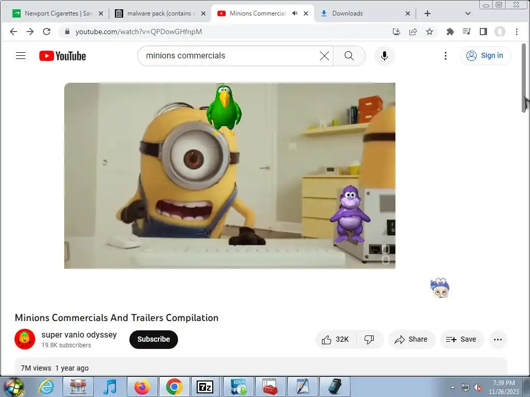Switch to the Downloads tab
The image size is (530, 397).
point(365,13)
